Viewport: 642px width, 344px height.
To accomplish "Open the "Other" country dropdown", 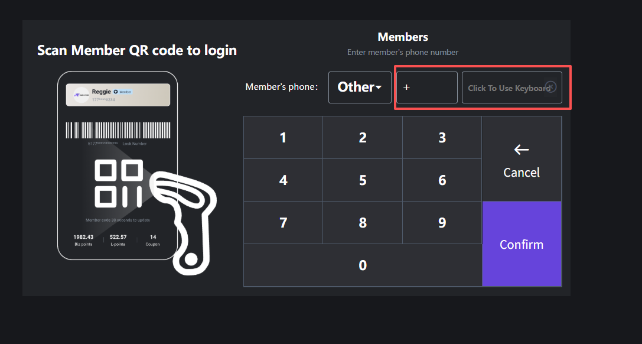I will [359, 87].
